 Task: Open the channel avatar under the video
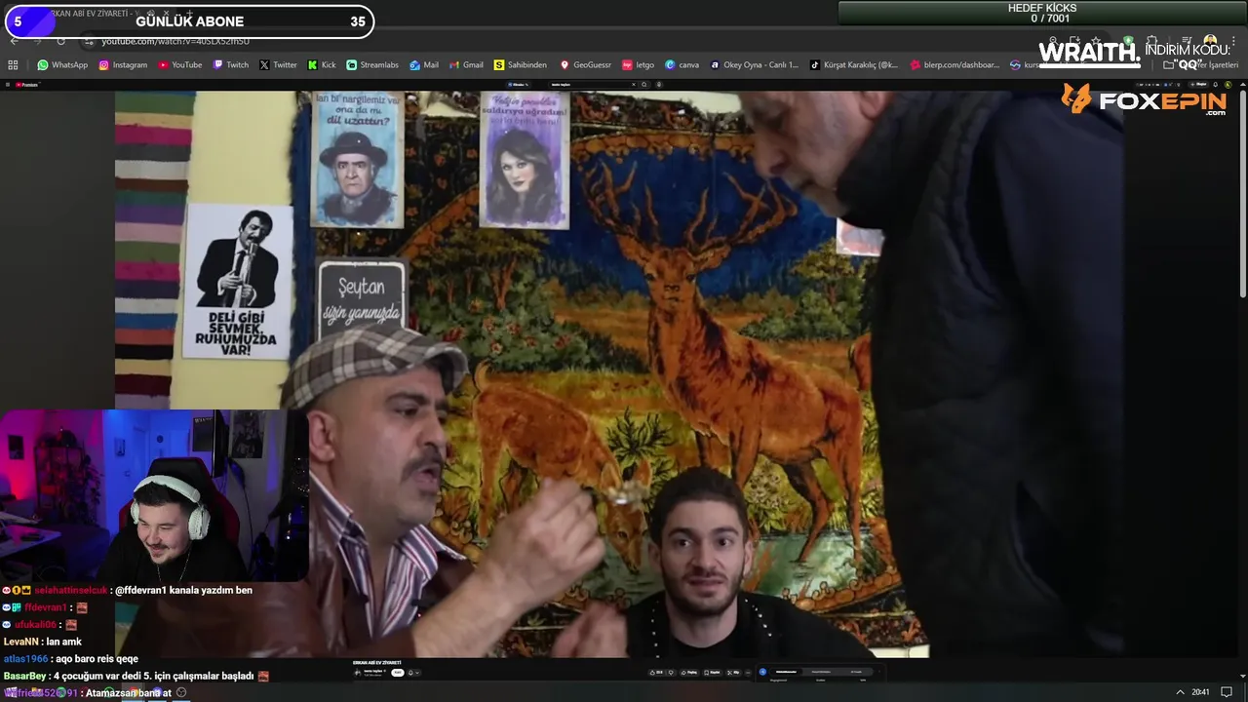(357, 673)
